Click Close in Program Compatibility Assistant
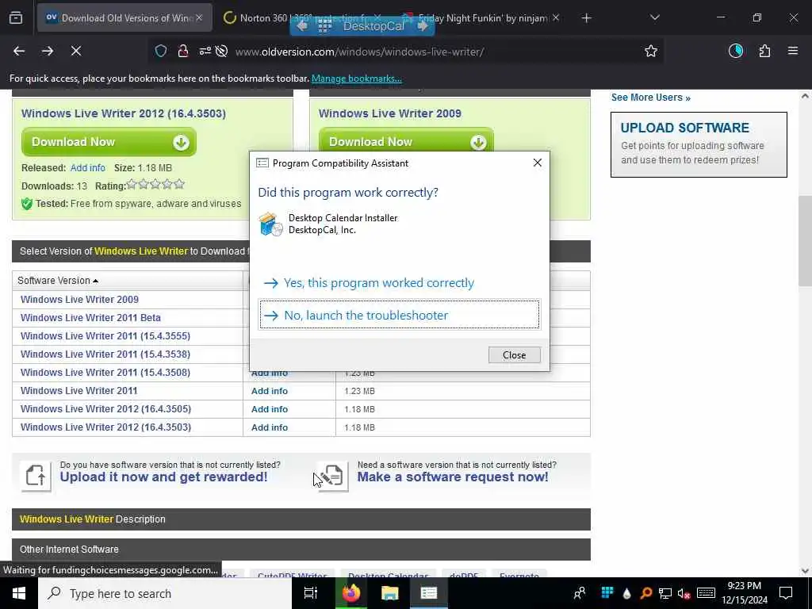 [x=514, y=354]
